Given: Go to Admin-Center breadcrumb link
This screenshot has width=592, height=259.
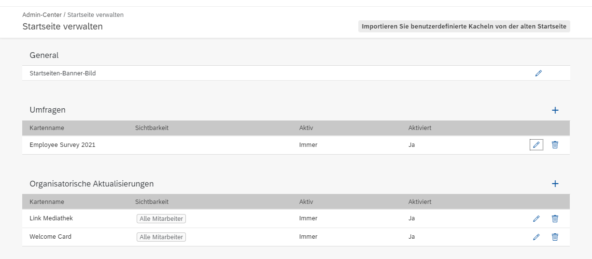Looking at the screenshot, I should click(x=42, y=15).
